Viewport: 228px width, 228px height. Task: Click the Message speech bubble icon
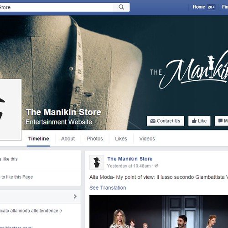coord(220,121)
